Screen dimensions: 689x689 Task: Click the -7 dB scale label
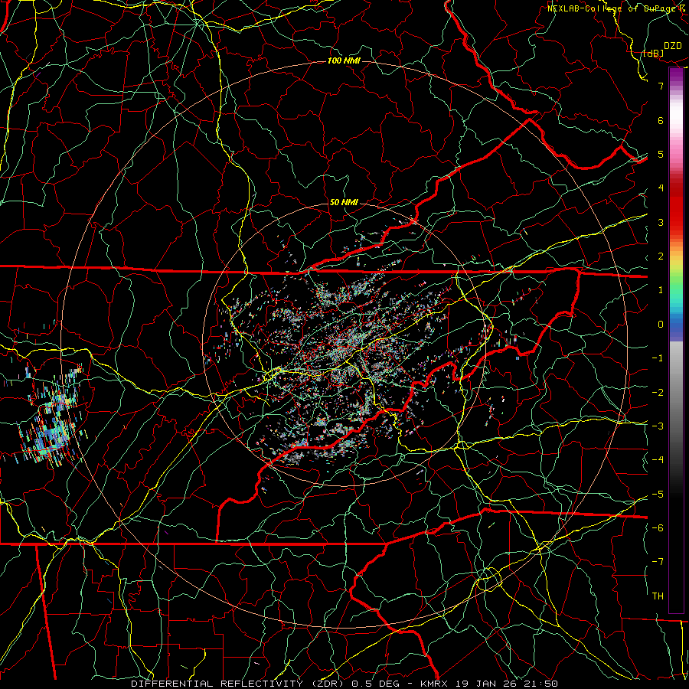click(x=658, y=562)
